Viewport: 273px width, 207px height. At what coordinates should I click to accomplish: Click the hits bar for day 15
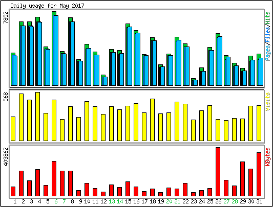(128, 55)
